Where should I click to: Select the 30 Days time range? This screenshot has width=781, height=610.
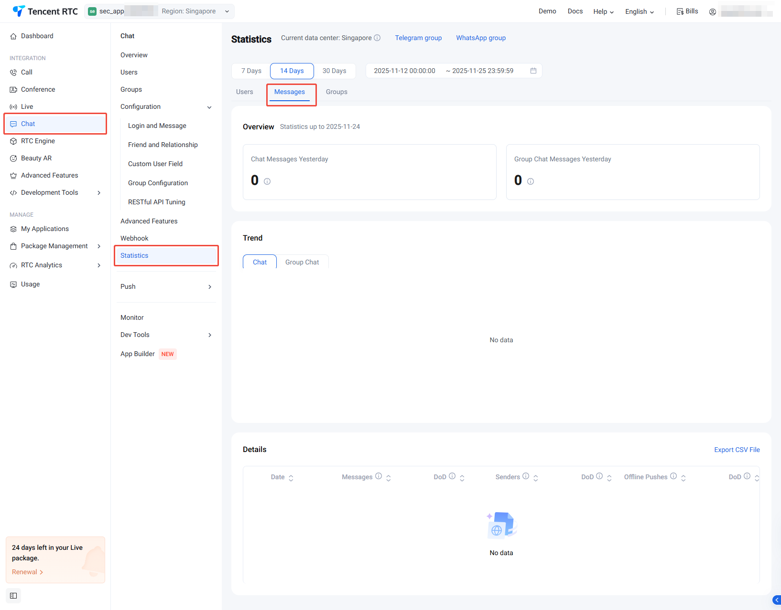pos(334,71)
